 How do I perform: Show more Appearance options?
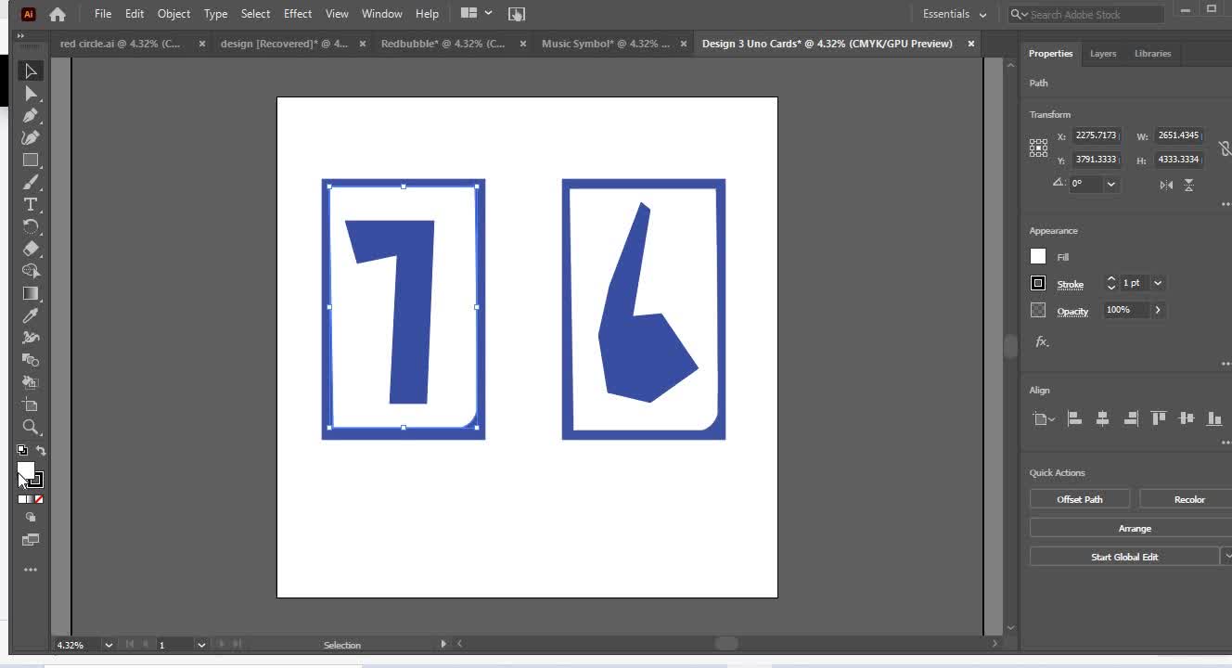click(1226, 363)
